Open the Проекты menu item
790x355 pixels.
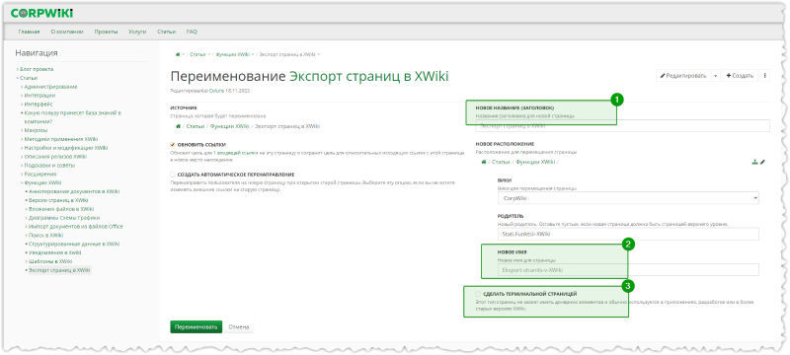click(106, 32)
